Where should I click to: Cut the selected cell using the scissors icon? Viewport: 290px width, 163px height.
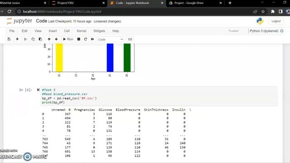click(x=25, y=39)
